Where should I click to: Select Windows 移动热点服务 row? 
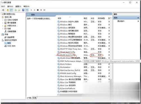(83, 43)
